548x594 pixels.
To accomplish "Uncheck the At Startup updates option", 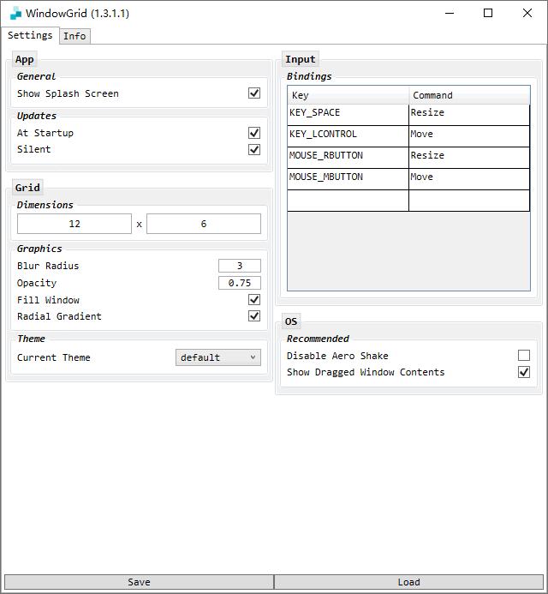I will tap(254, 133).
